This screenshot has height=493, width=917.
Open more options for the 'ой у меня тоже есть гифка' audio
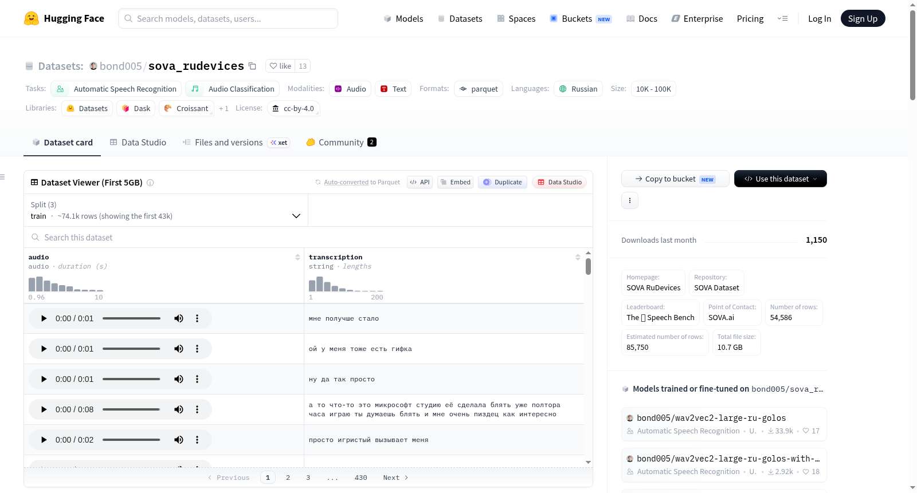(x=197, y=349)
